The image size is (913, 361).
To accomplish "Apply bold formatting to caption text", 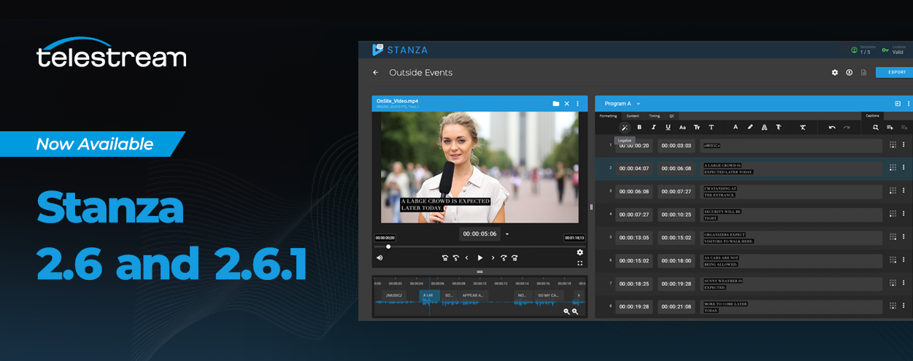I will [x=640, y=128].
